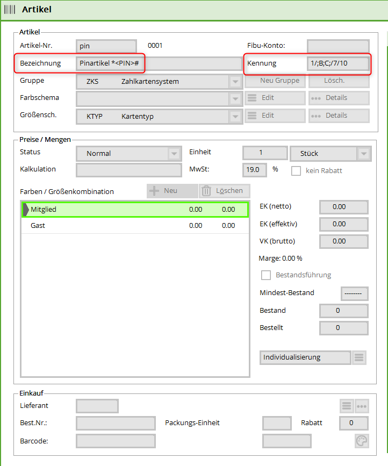Viewport: 388px width, 466px height.
Task: Expand the Größensch. dropdown arrow
Action: [x=235, y=117]
